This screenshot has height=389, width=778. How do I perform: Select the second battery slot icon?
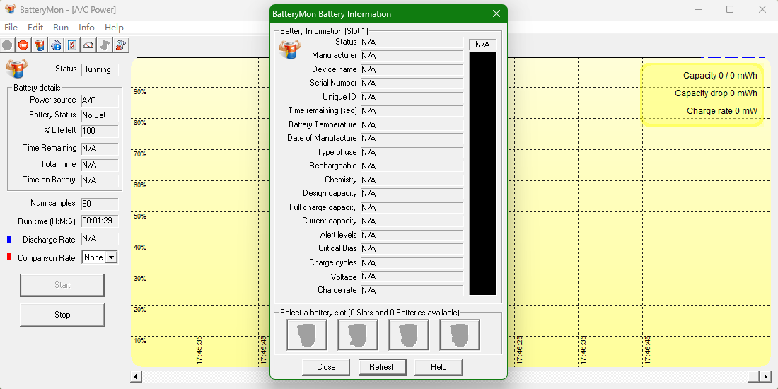(x=357, y=335)
